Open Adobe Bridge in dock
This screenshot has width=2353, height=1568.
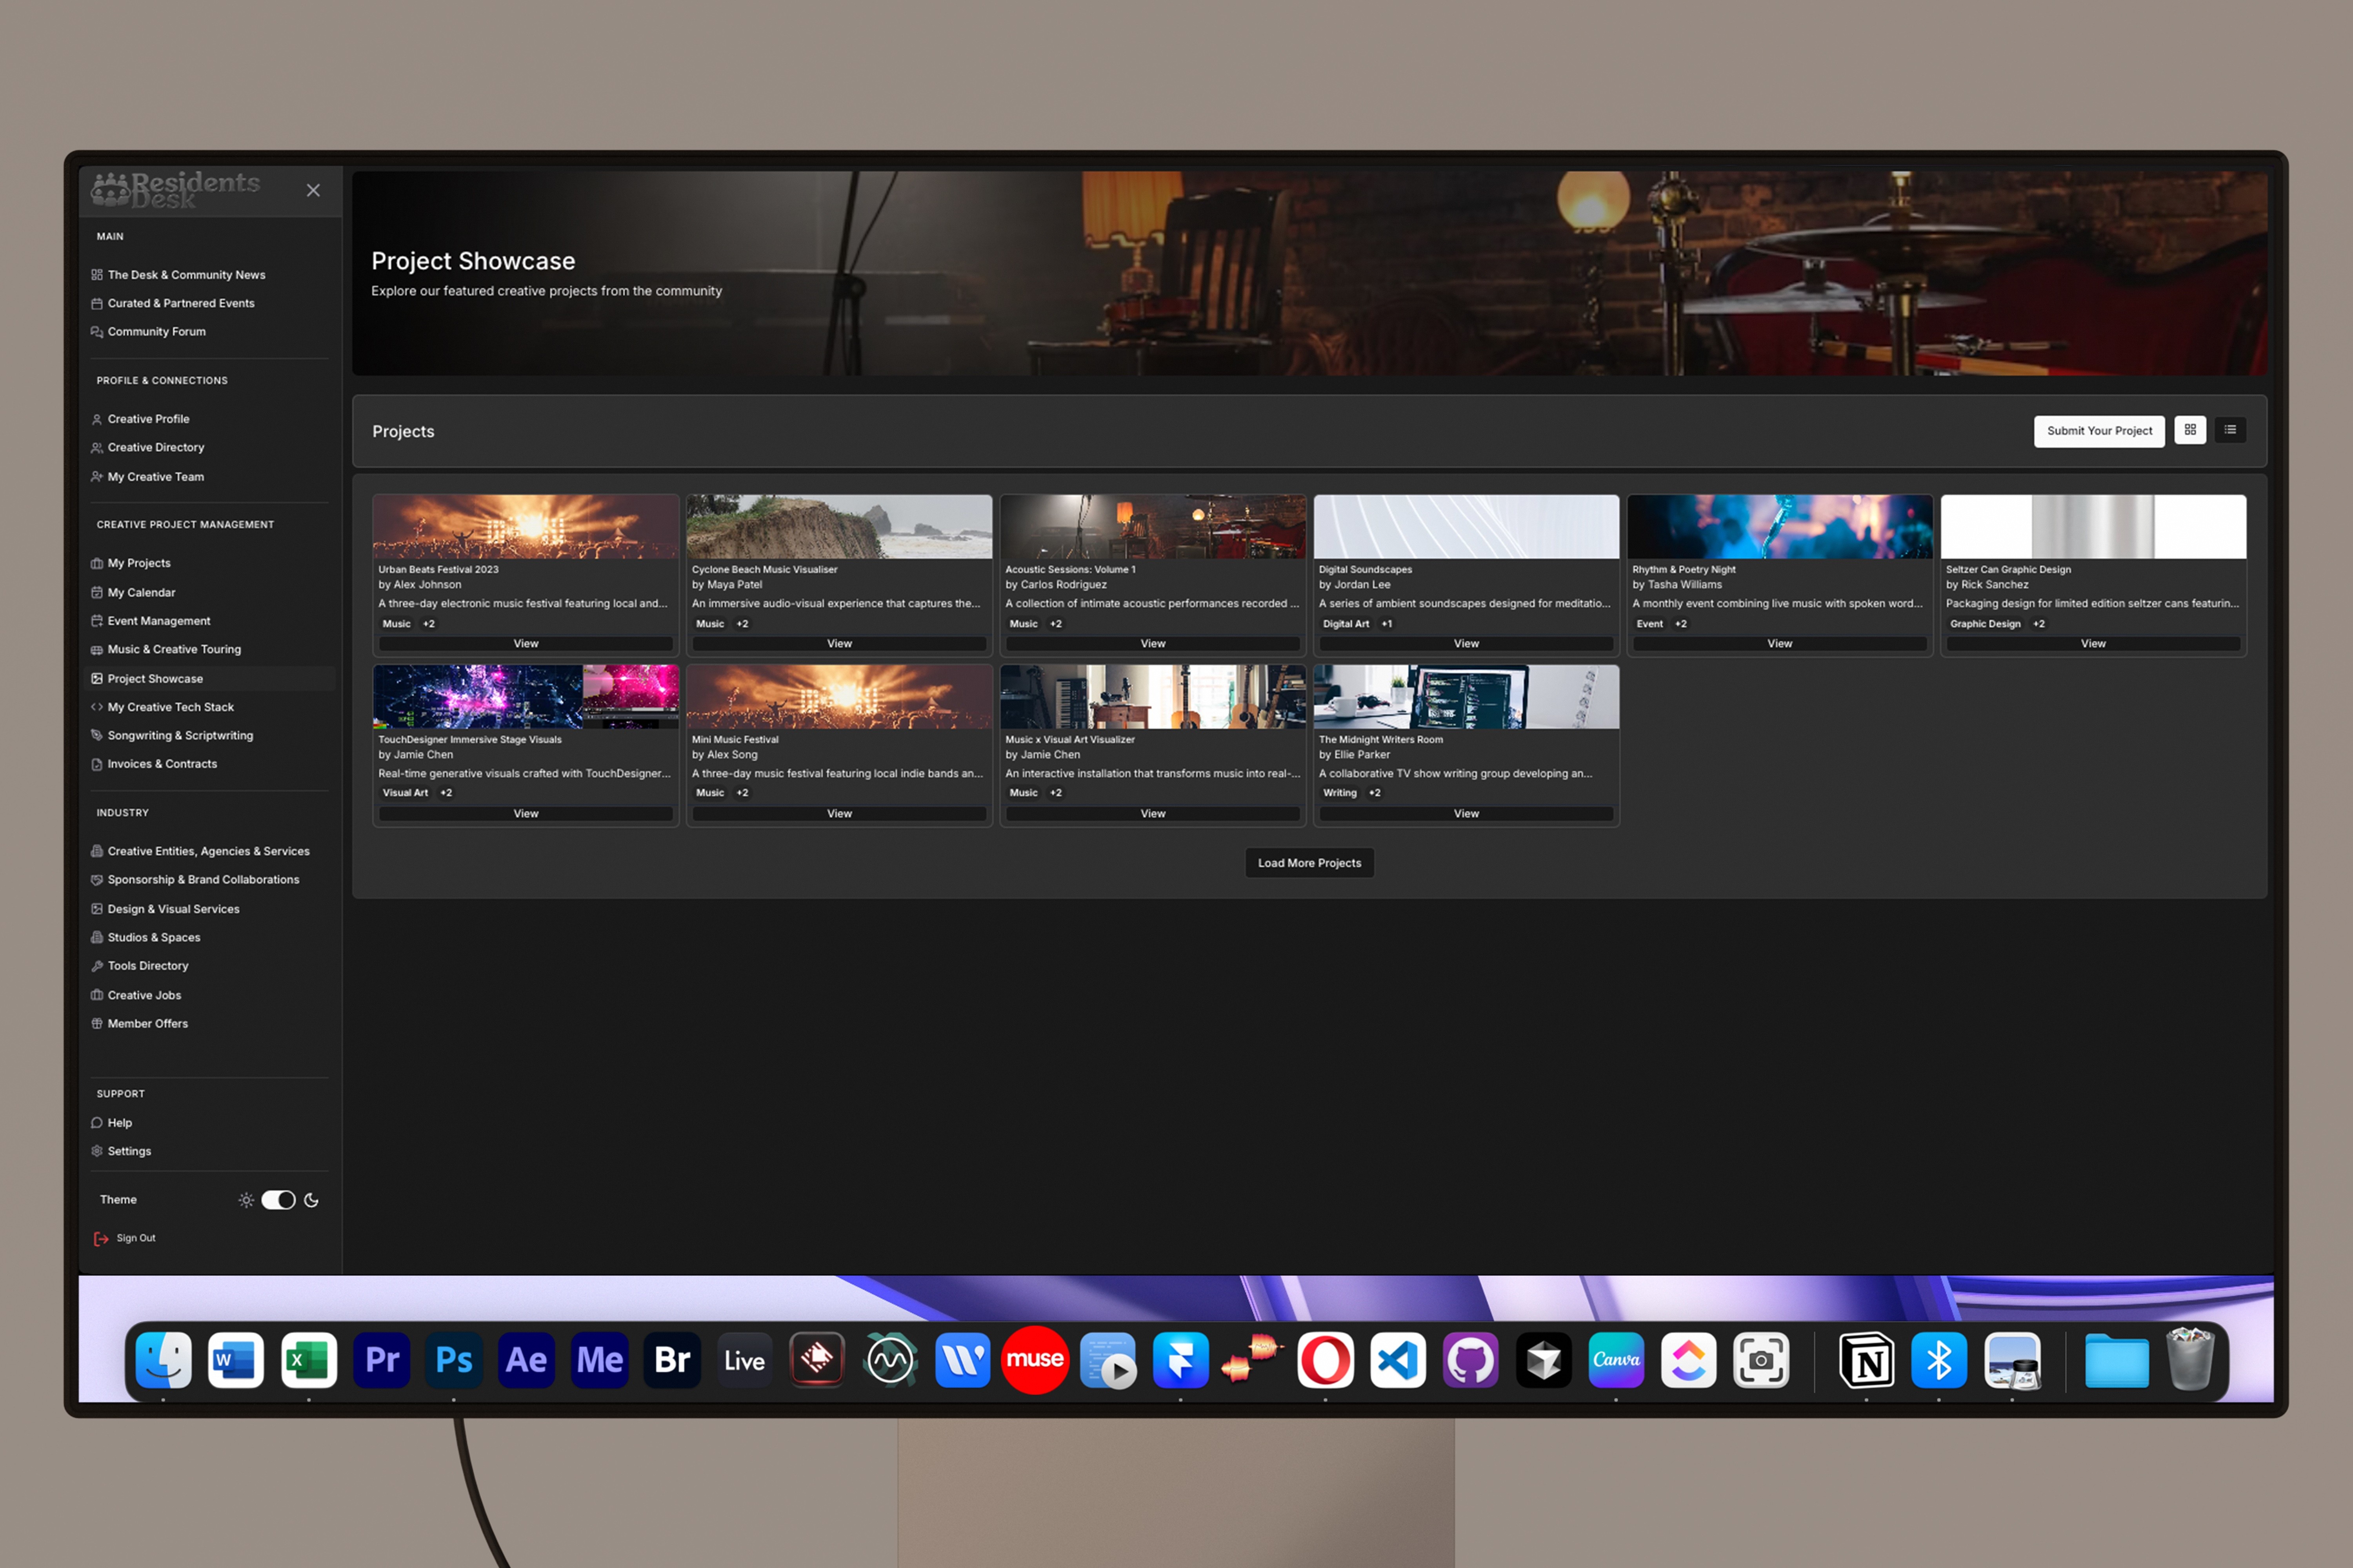click(672, 1360)
